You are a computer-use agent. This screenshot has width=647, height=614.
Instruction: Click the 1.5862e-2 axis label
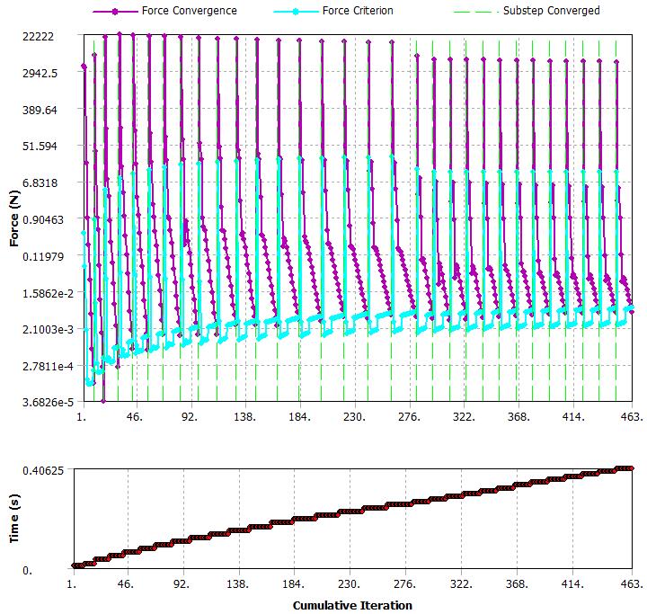pyautogui.click(x=48, y=293)
